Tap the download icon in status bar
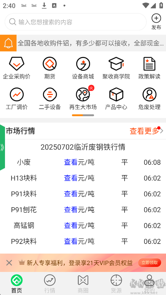The width and height of the screenshot is (166, 295). coord(44,6)
